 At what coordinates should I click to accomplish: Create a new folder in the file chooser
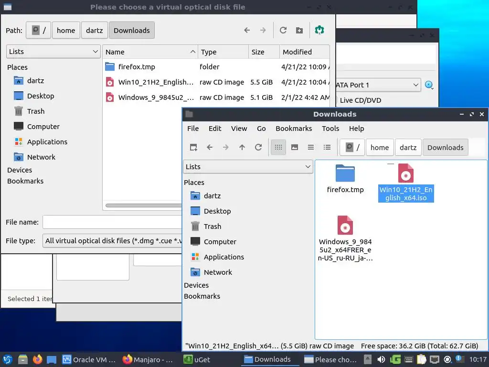point(299,30)
